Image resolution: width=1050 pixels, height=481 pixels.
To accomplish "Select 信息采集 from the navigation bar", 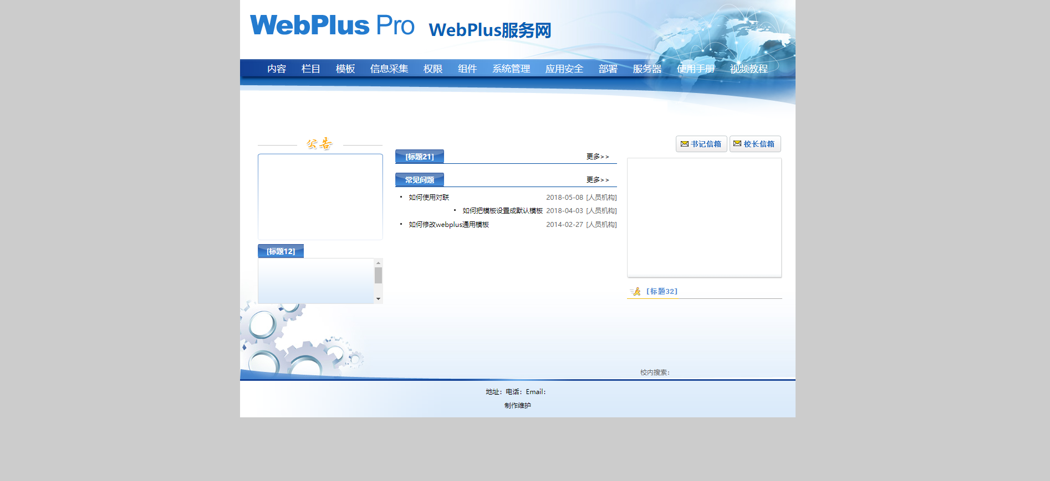I will coord(389,69).
